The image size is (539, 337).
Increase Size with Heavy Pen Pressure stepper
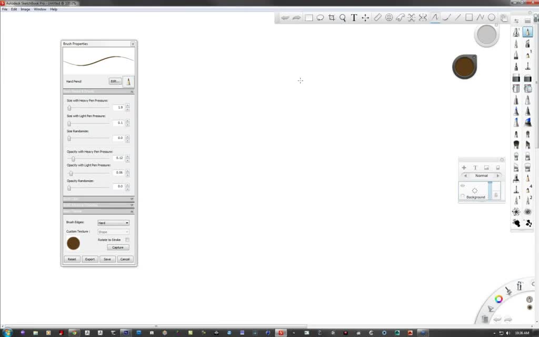[x=127, y=105]
